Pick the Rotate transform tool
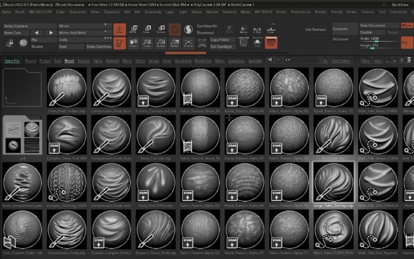The width and height of the screenshot is (414, 259). click(x=161, y=29)
